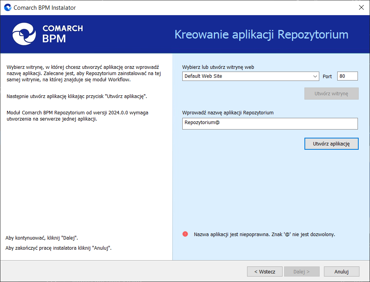The height and width of the screenshot is (282, 370).
Task: Click the Comarch BPM logo in header
Action: click(x=48, y=34)
